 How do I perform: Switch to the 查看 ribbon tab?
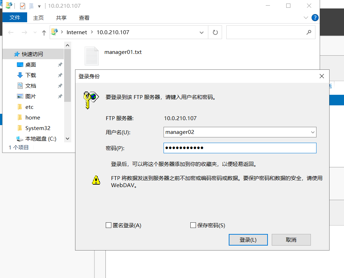point(84,18)
